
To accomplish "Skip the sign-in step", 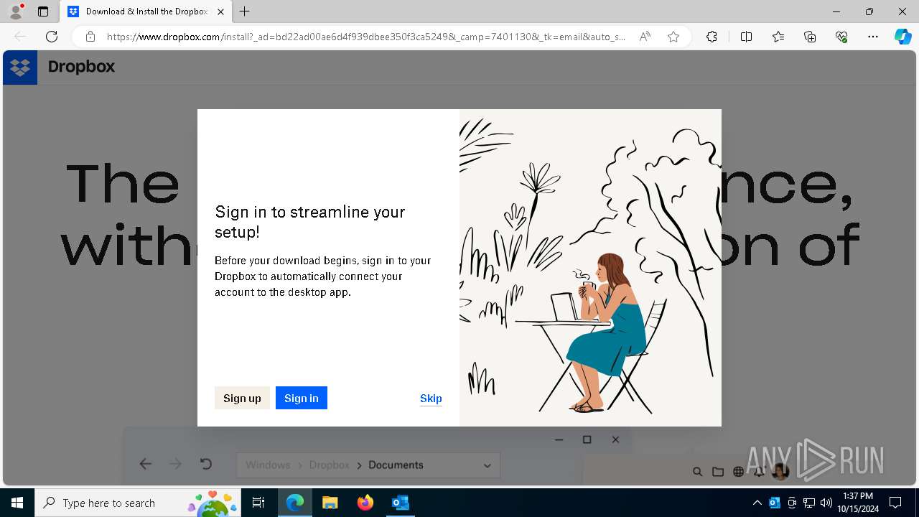I will (x=431, y=399).
